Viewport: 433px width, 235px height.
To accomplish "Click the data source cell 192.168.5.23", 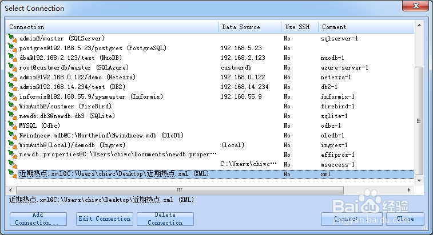I will (241, 48).
